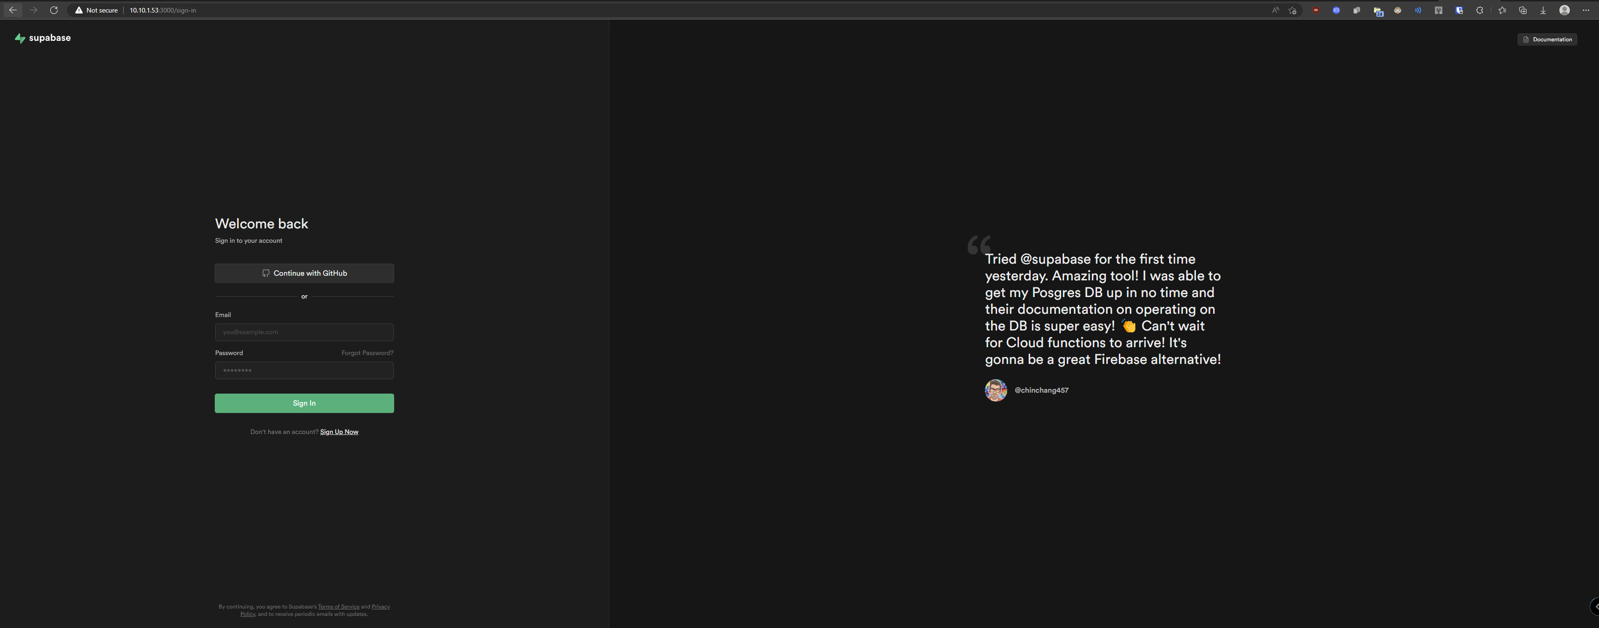This screenshot has height=628, width=1599.
Task: Open the browser Extensions puzzle icon
Action: pos(1480,11)
